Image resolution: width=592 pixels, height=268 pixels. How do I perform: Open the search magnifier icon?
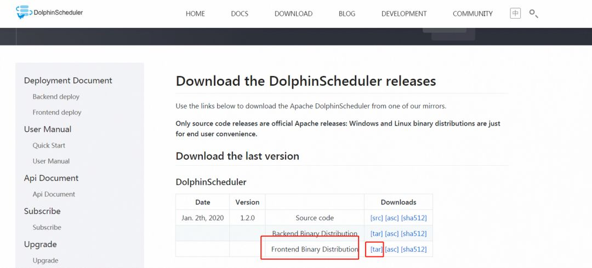coord(533,14)
